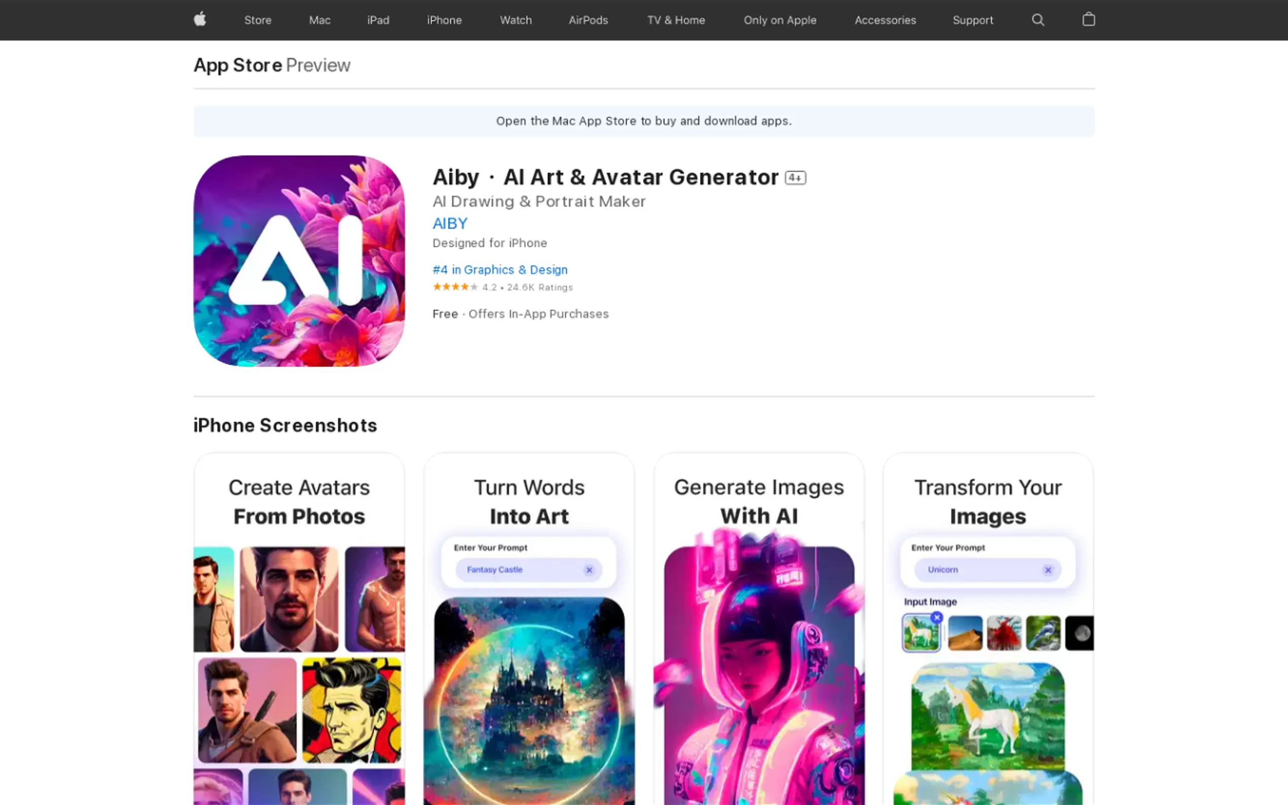Open the search magnifier icon
The height and width of the screenshot is (805, 1288).
(x=1037, y=20)
